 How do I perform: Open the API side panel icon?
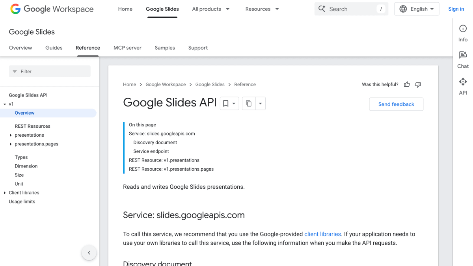[463, 82]
